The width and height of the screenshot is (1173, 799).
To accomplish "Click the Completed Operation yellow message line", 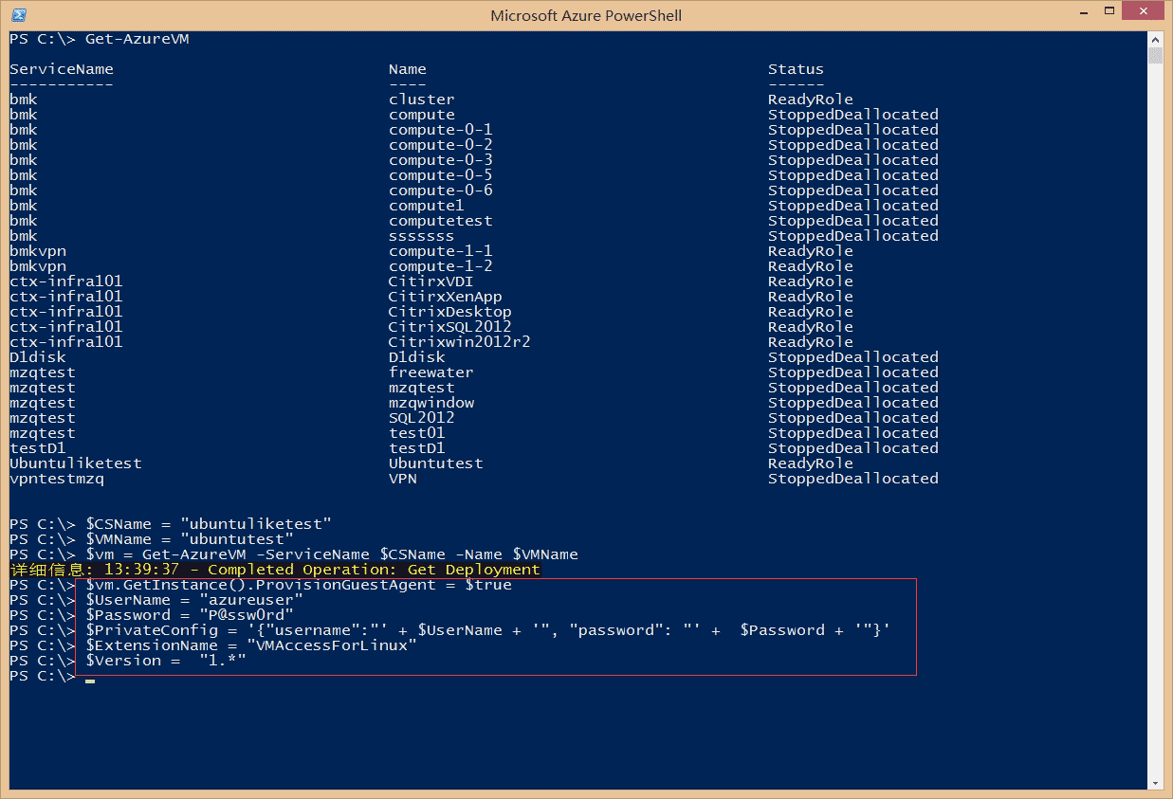I will pyautogui.click(x=275, y=570).
